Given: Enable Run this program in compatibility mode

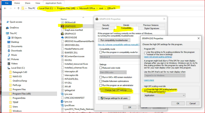Looking at the screenshot, I should pos(101,52).
